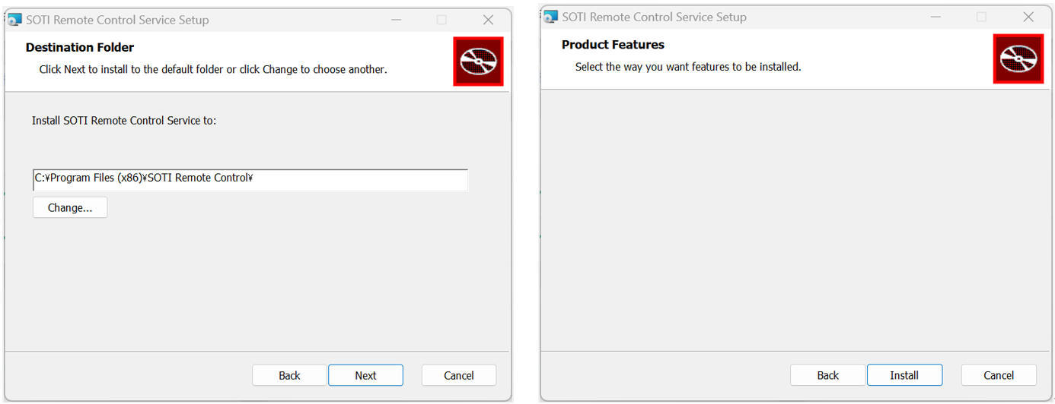Image resolution: width=1055 pixels, height=404 pixels.
Task: Click the maximize box in Destination Folder window
Action: click(x=441, y=20)
